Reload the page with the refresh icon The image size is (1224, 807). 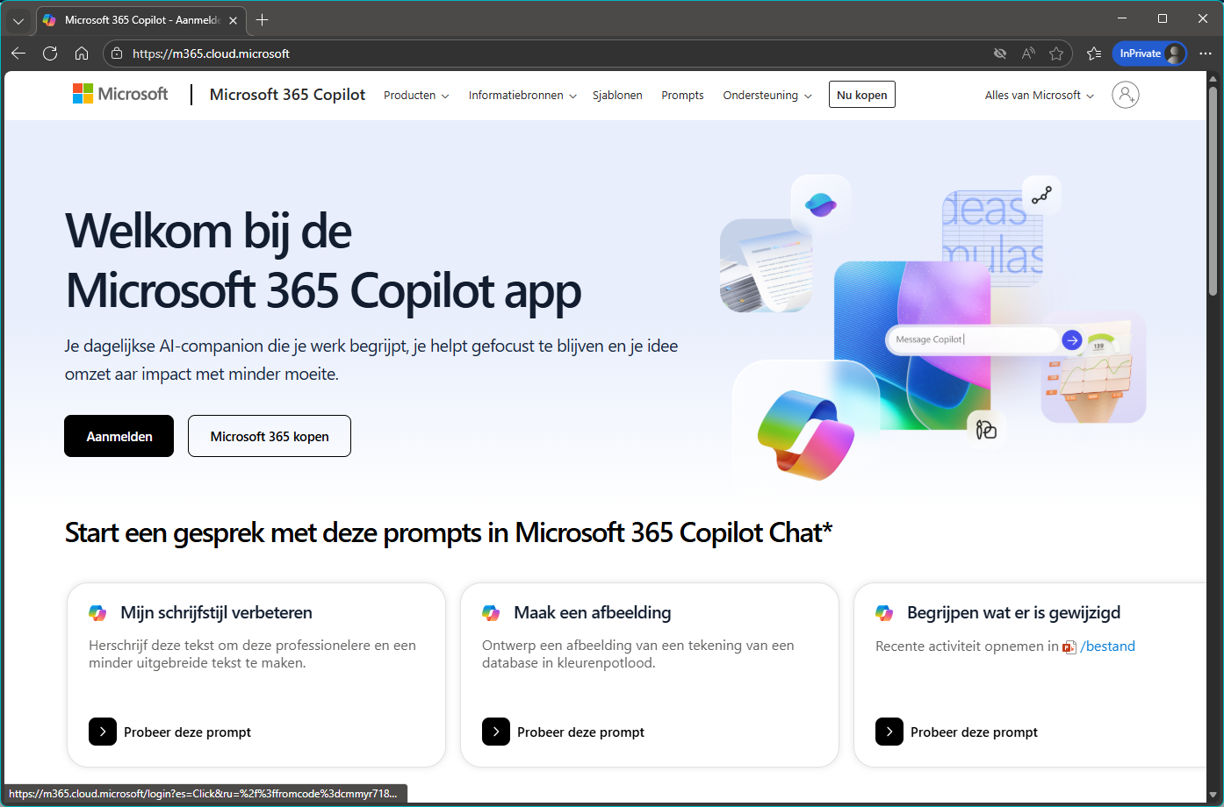point(50,54)
